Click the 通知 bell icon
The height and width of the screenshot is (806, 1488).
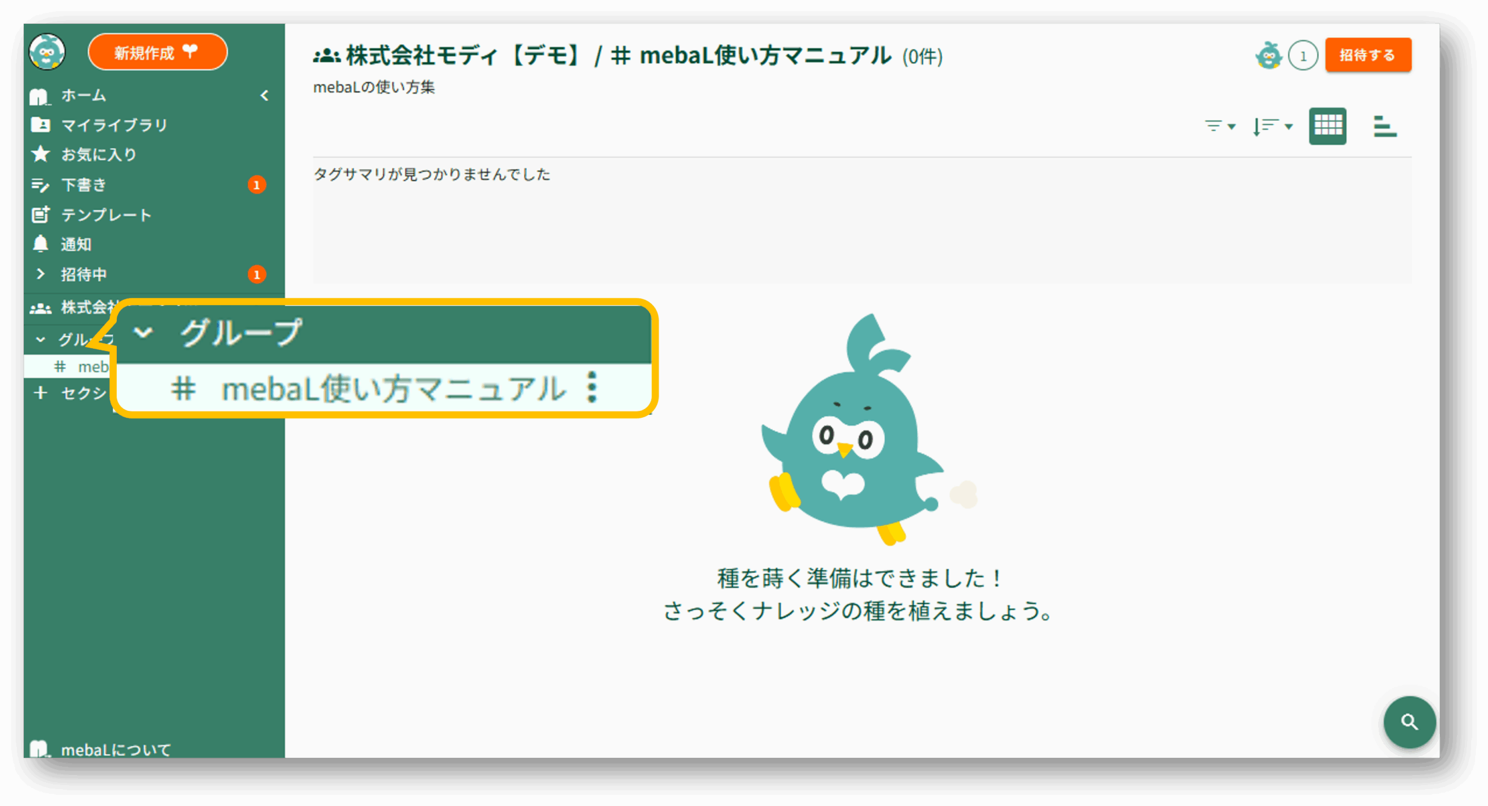point(40,243)
